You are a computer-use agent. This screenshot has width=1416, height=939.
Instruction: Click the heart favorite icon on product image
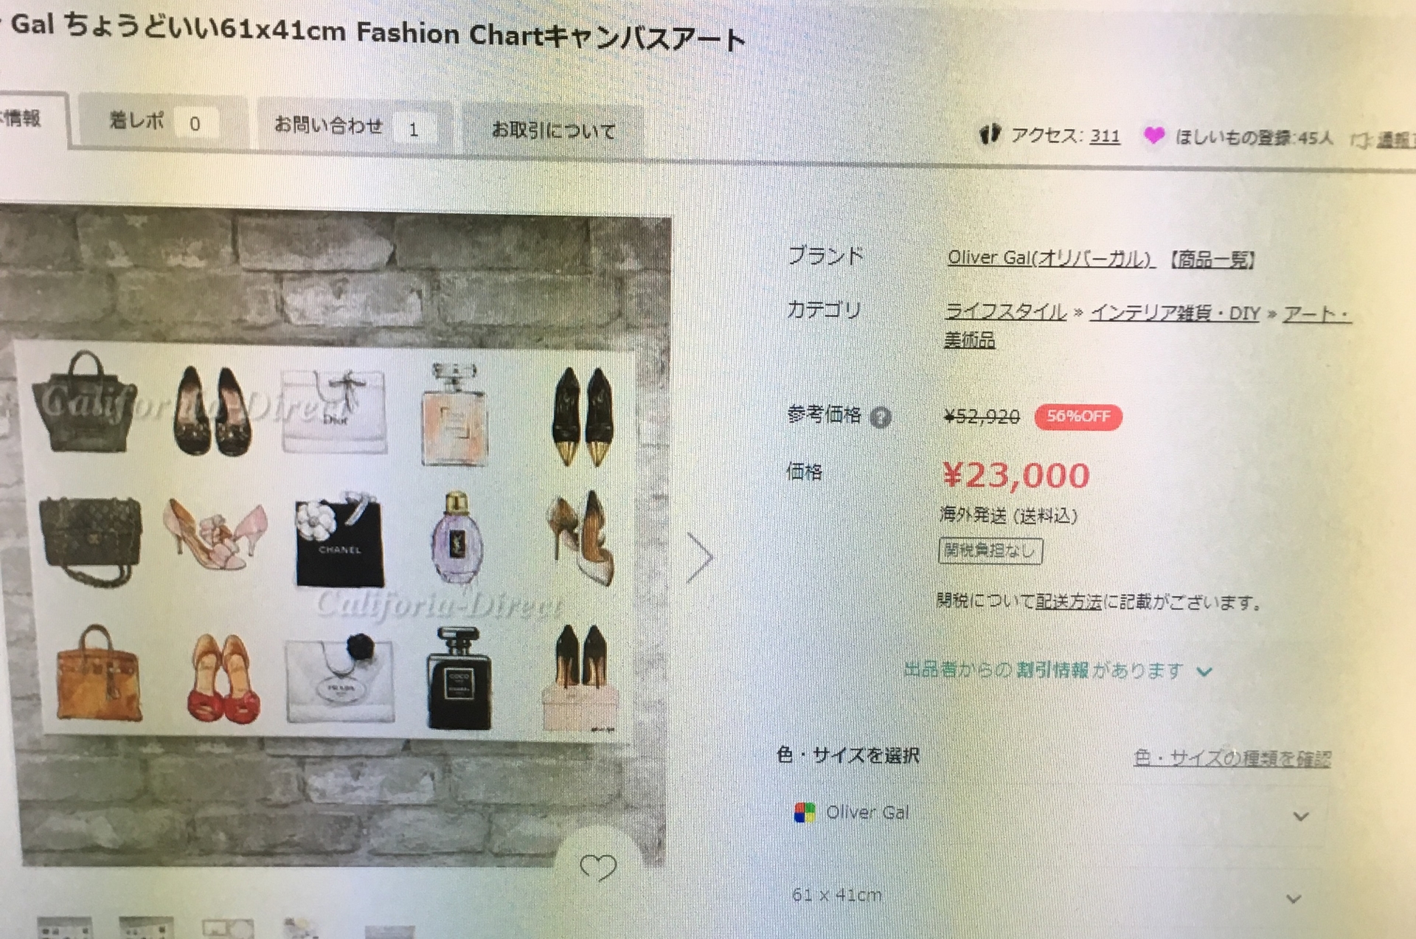597,867
